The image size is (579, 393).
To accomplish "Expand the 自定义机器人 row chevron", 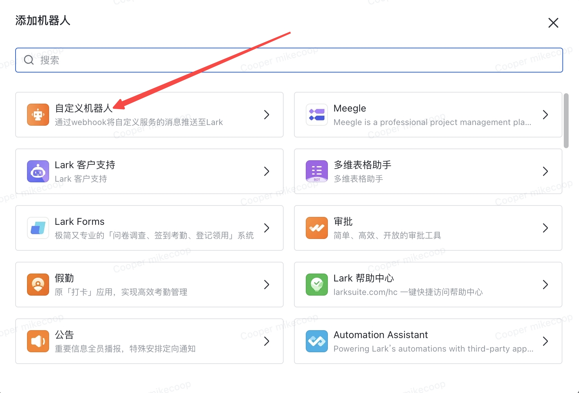I will [267, 115].
